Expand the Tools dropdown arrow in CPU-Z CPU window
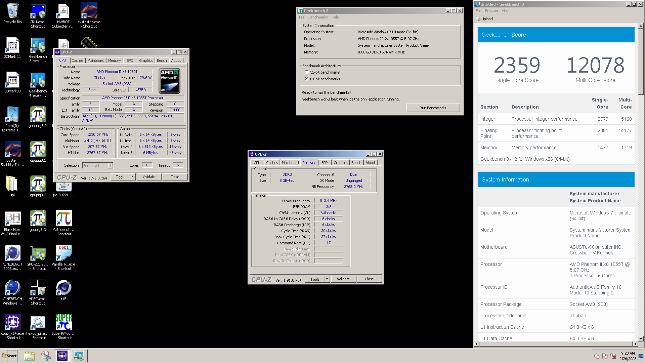 pyautogui.click(x=132, y=177)
